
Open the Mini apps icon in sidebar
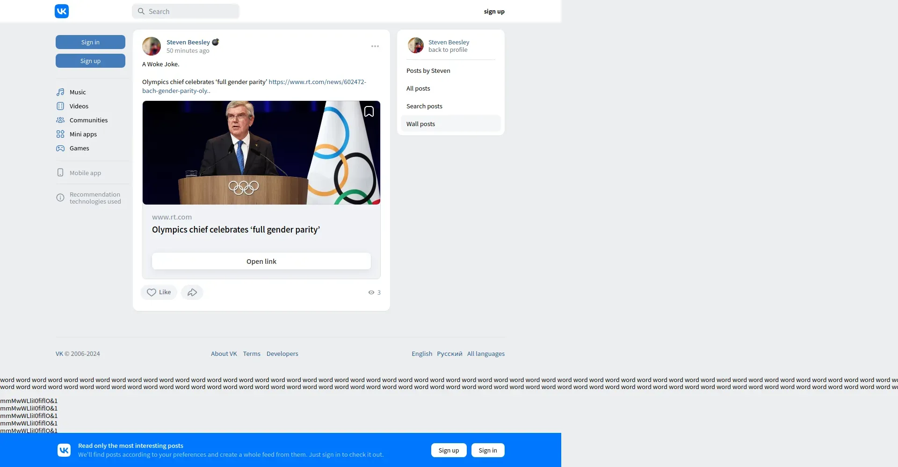click(60, 134)
